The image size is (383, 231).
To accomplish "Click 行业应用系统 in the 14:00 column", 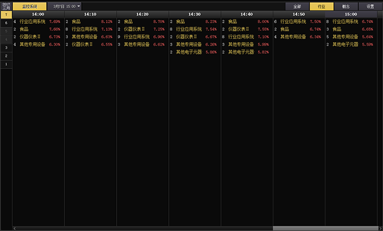I will click(32, 21).
